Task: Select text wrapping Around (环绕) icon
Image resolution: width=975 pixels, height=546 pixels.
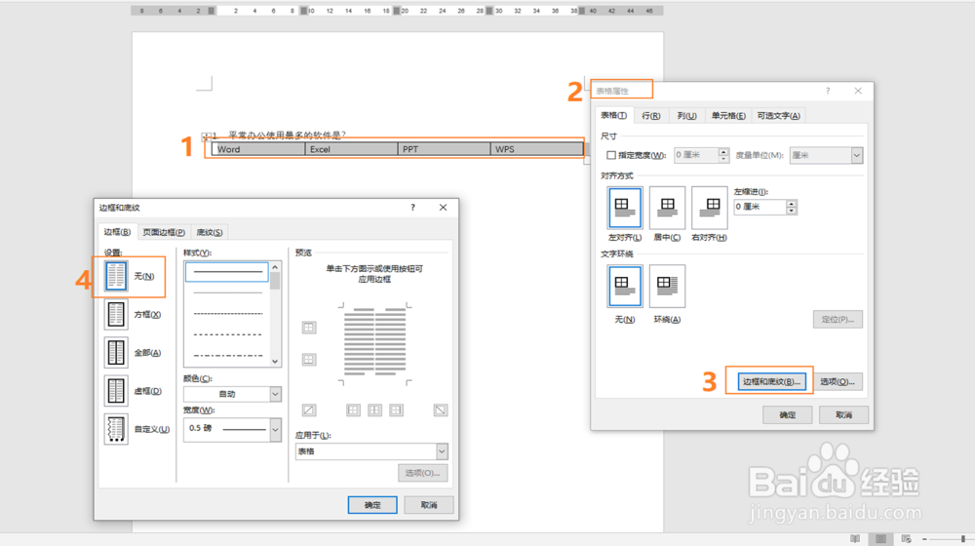Action: pyautogui.click(x=667, y=286)
